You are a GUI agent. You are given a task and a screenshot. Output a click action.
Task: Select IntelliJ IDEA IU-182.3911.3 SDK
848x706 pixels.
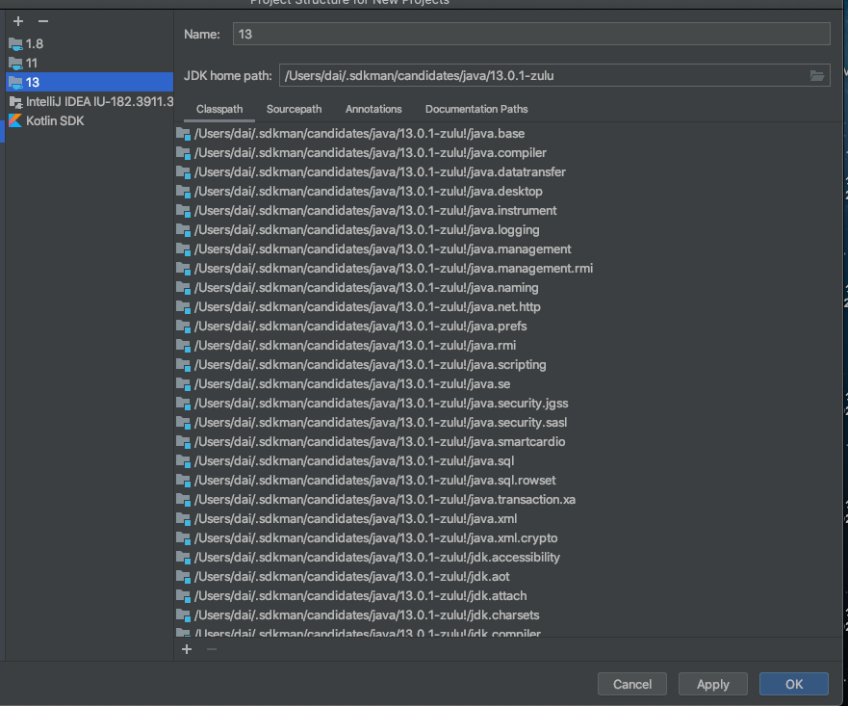[90, 102]
